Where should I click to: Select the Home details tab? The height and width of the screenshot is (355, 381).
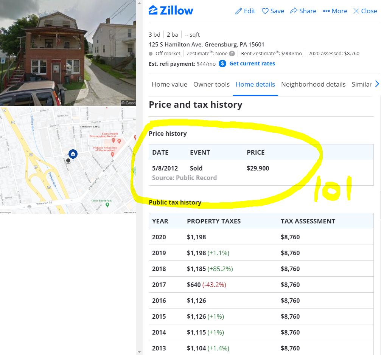(x=255, y=84)
